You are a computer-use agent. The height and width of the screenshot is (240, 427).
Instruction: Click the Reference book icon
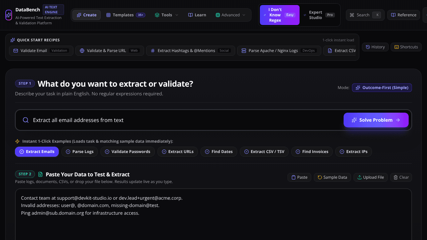click(x=393, y=15)
